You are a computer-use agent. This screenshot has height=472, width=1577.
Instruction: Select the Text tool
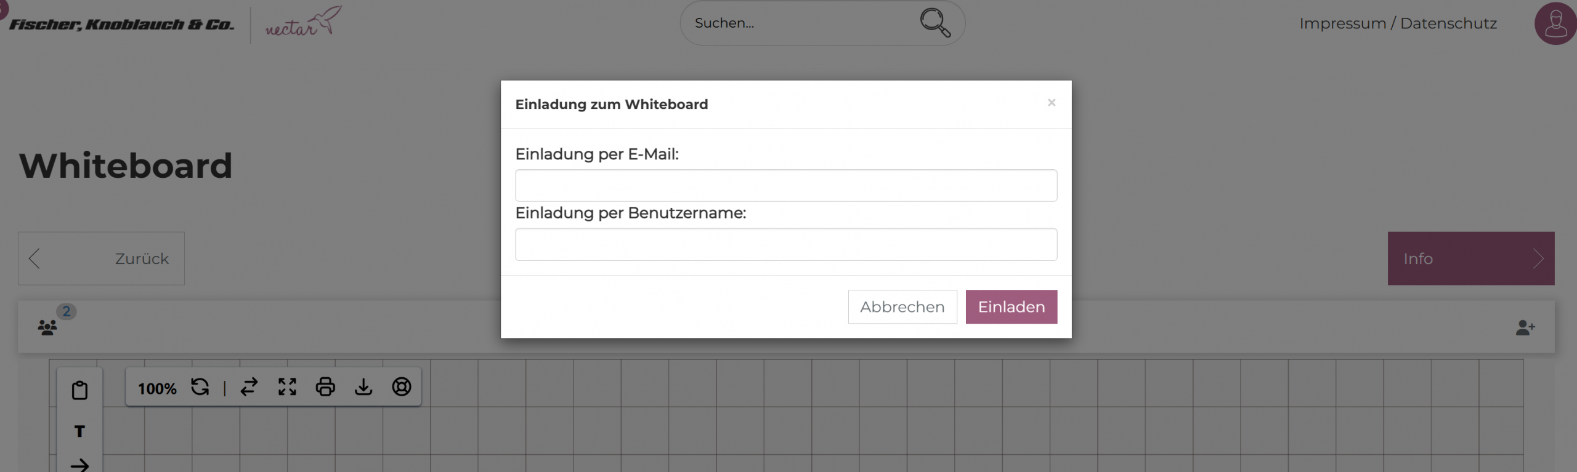point(79,431)
